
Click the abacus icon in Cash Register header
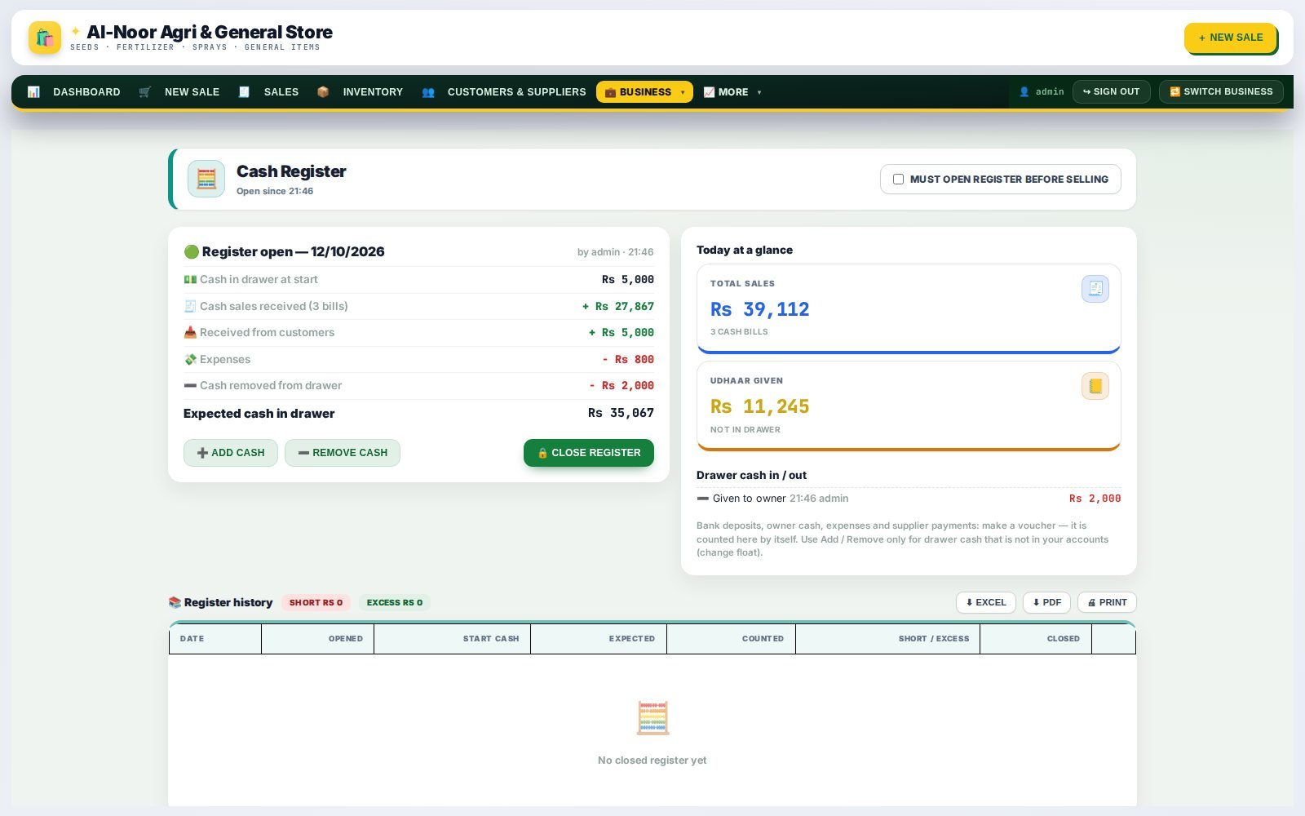(x=206, y=179)
